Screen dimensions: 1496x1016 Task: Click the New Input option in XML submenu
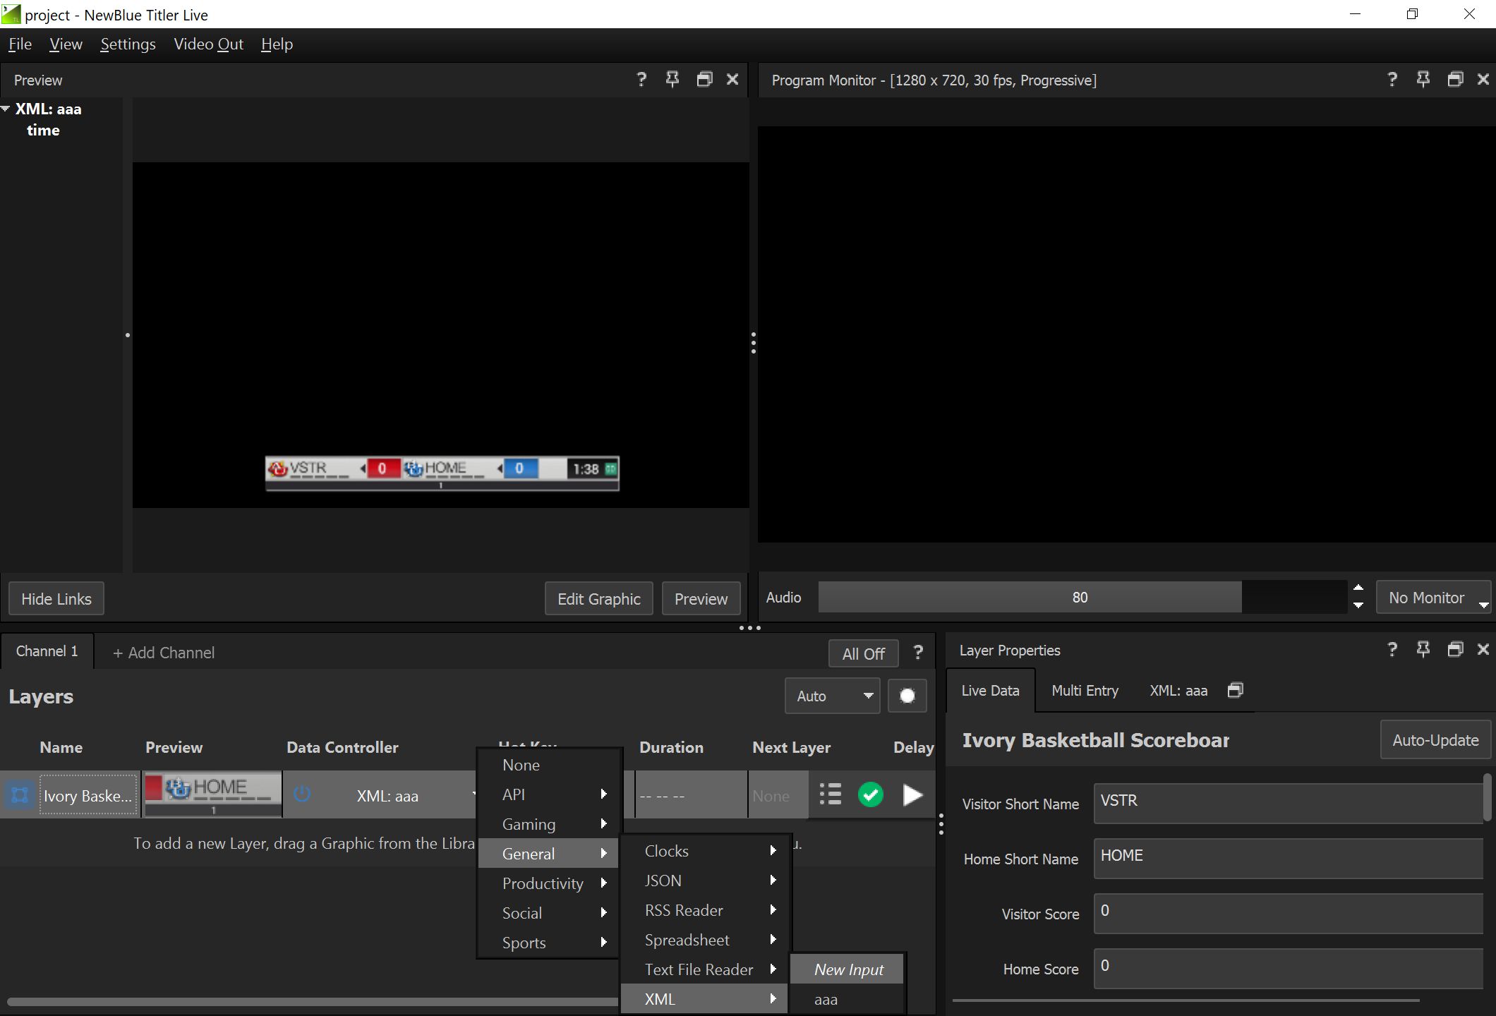tap(850, 969)
